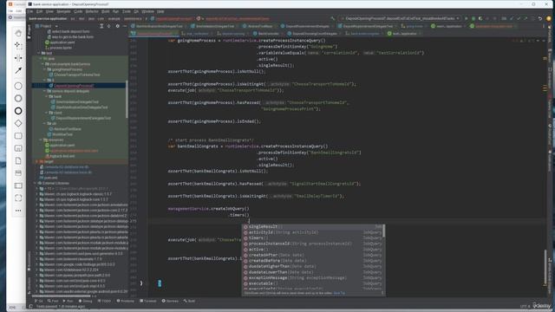Viewport: 555px width, 312px height.
Task: Select the hand tool in Camunda Modeler palette
Action: click(18, 33)
